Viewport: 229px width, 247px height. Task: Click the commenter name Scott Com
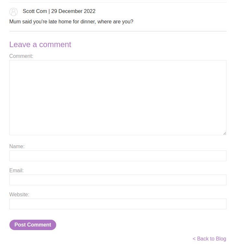(x=35, y=11)
